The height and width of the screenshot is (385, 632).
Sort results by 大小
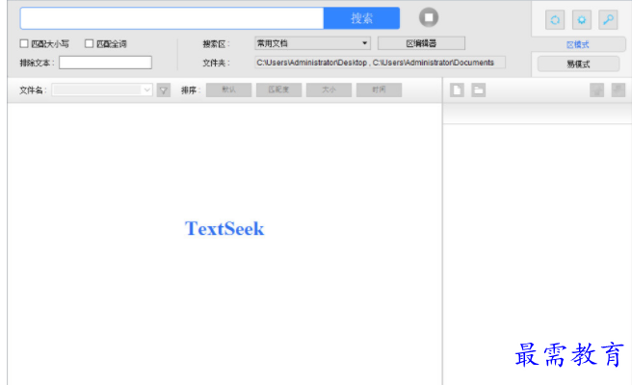(x=329, y=90)
